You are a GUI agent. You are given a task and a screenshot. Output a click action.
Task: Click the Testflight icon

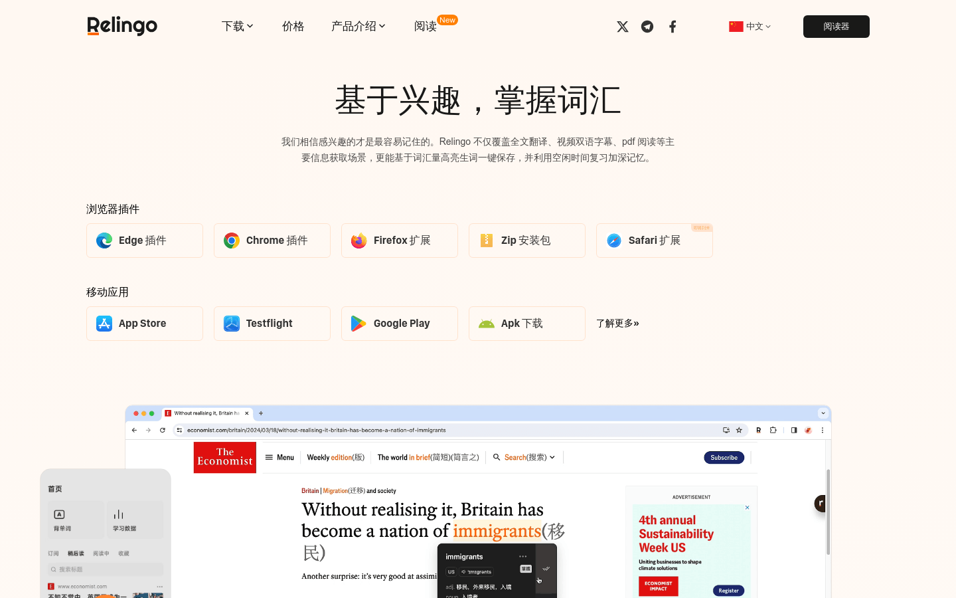tap(232, 324)
